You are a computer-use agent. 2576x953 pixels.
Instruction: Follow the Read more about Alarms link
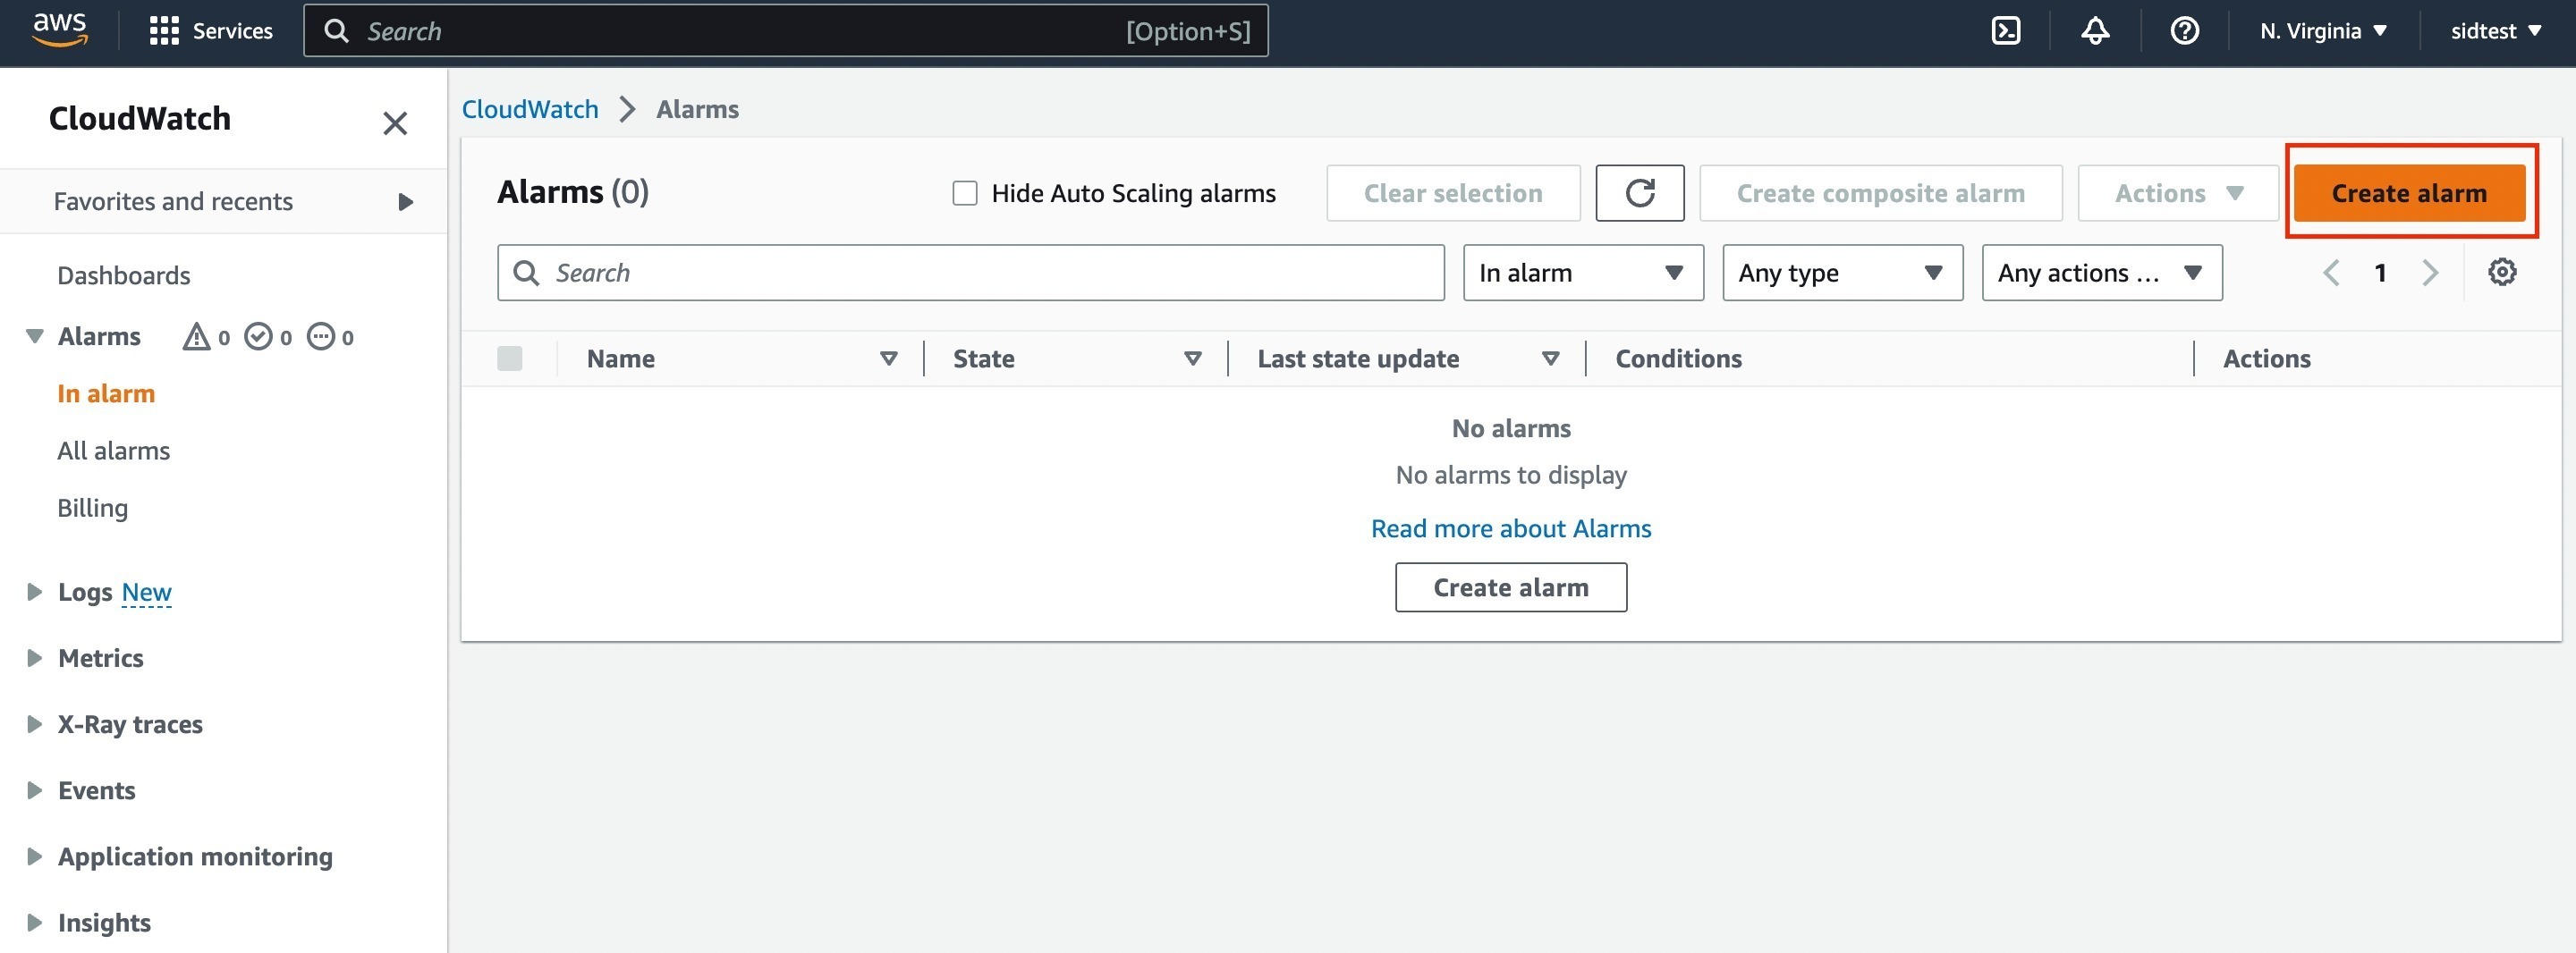point(1510,528)
